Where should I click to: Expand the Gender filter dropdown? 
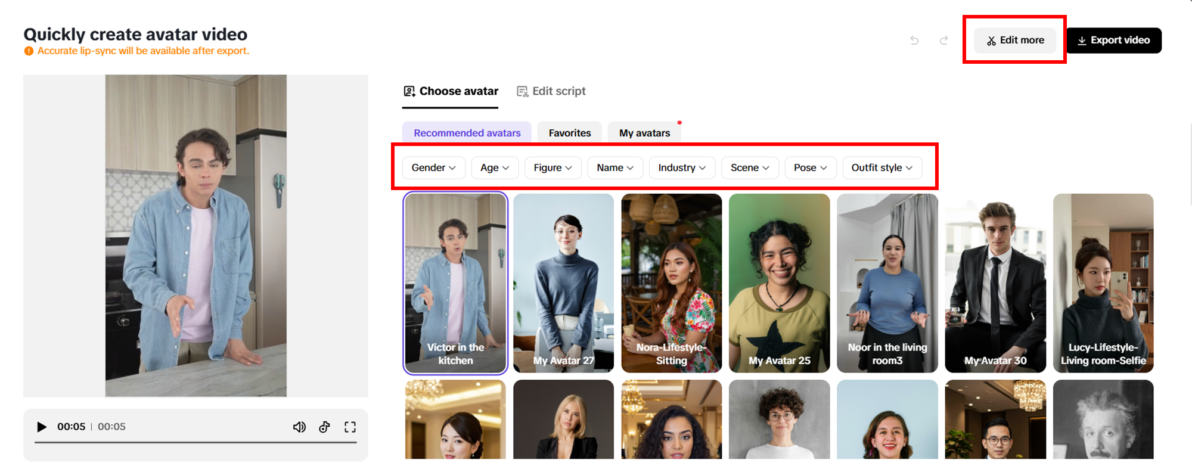[x=433, y=168]
